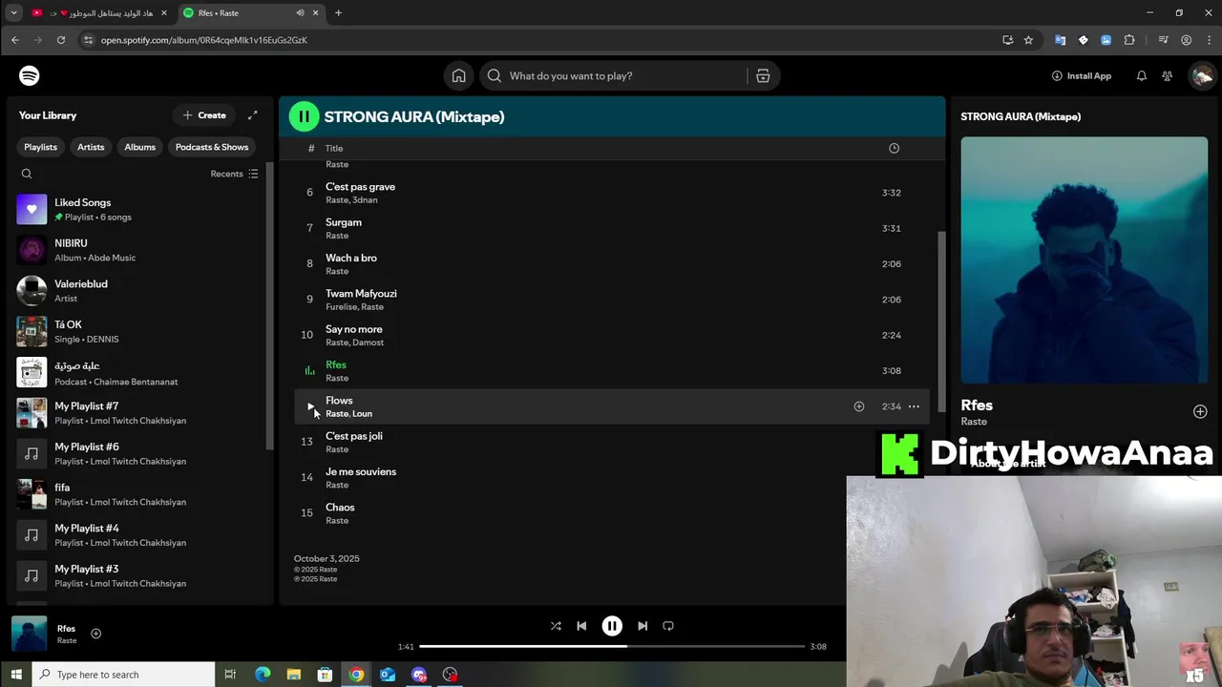Open My Playlist #6
1222x687 pixels.
coord(139,453)
